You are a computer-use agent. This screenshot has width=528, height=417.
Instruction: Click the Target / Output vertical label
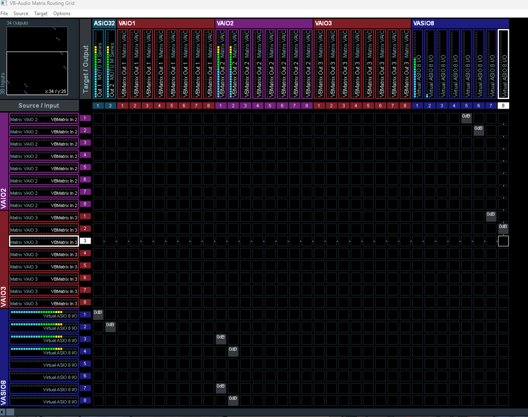(86, 69)
